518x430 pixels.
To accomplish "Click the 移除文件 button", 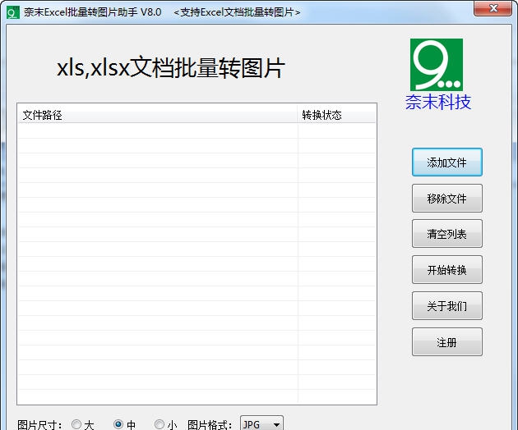I will coord(447,199).
